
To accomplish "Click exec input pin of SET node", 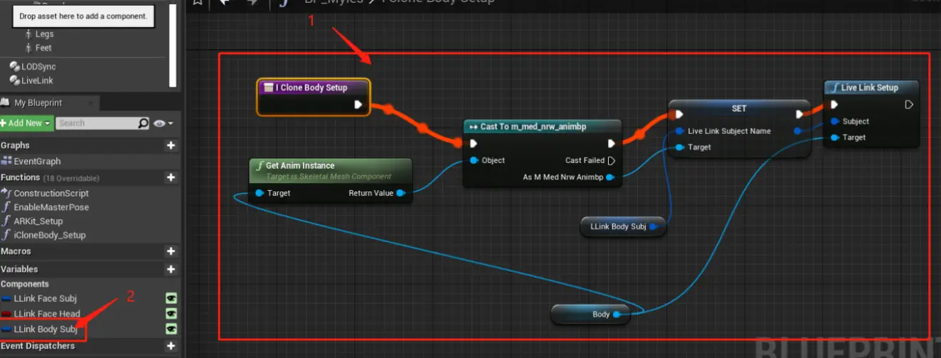I will [x=679, y=114].
